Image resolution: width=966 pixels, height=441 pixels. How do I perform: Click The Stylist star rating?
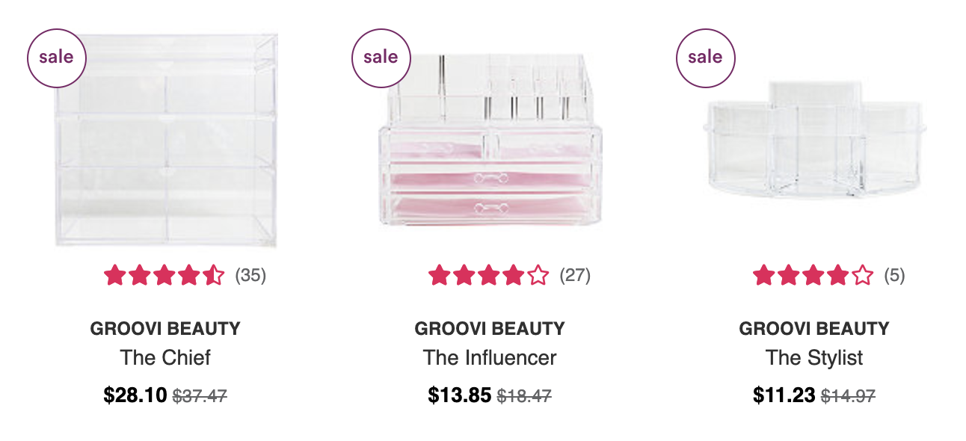pyautogui.click(x=813, y=276)
